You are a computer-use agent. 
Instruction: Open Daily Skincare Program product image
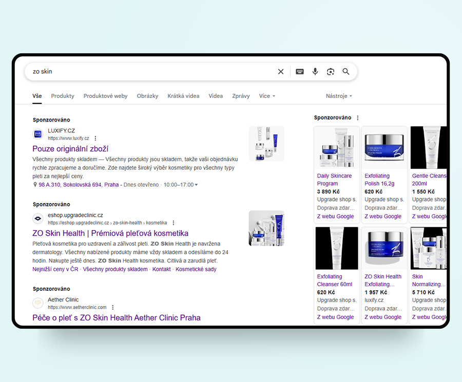click(337, 148)
